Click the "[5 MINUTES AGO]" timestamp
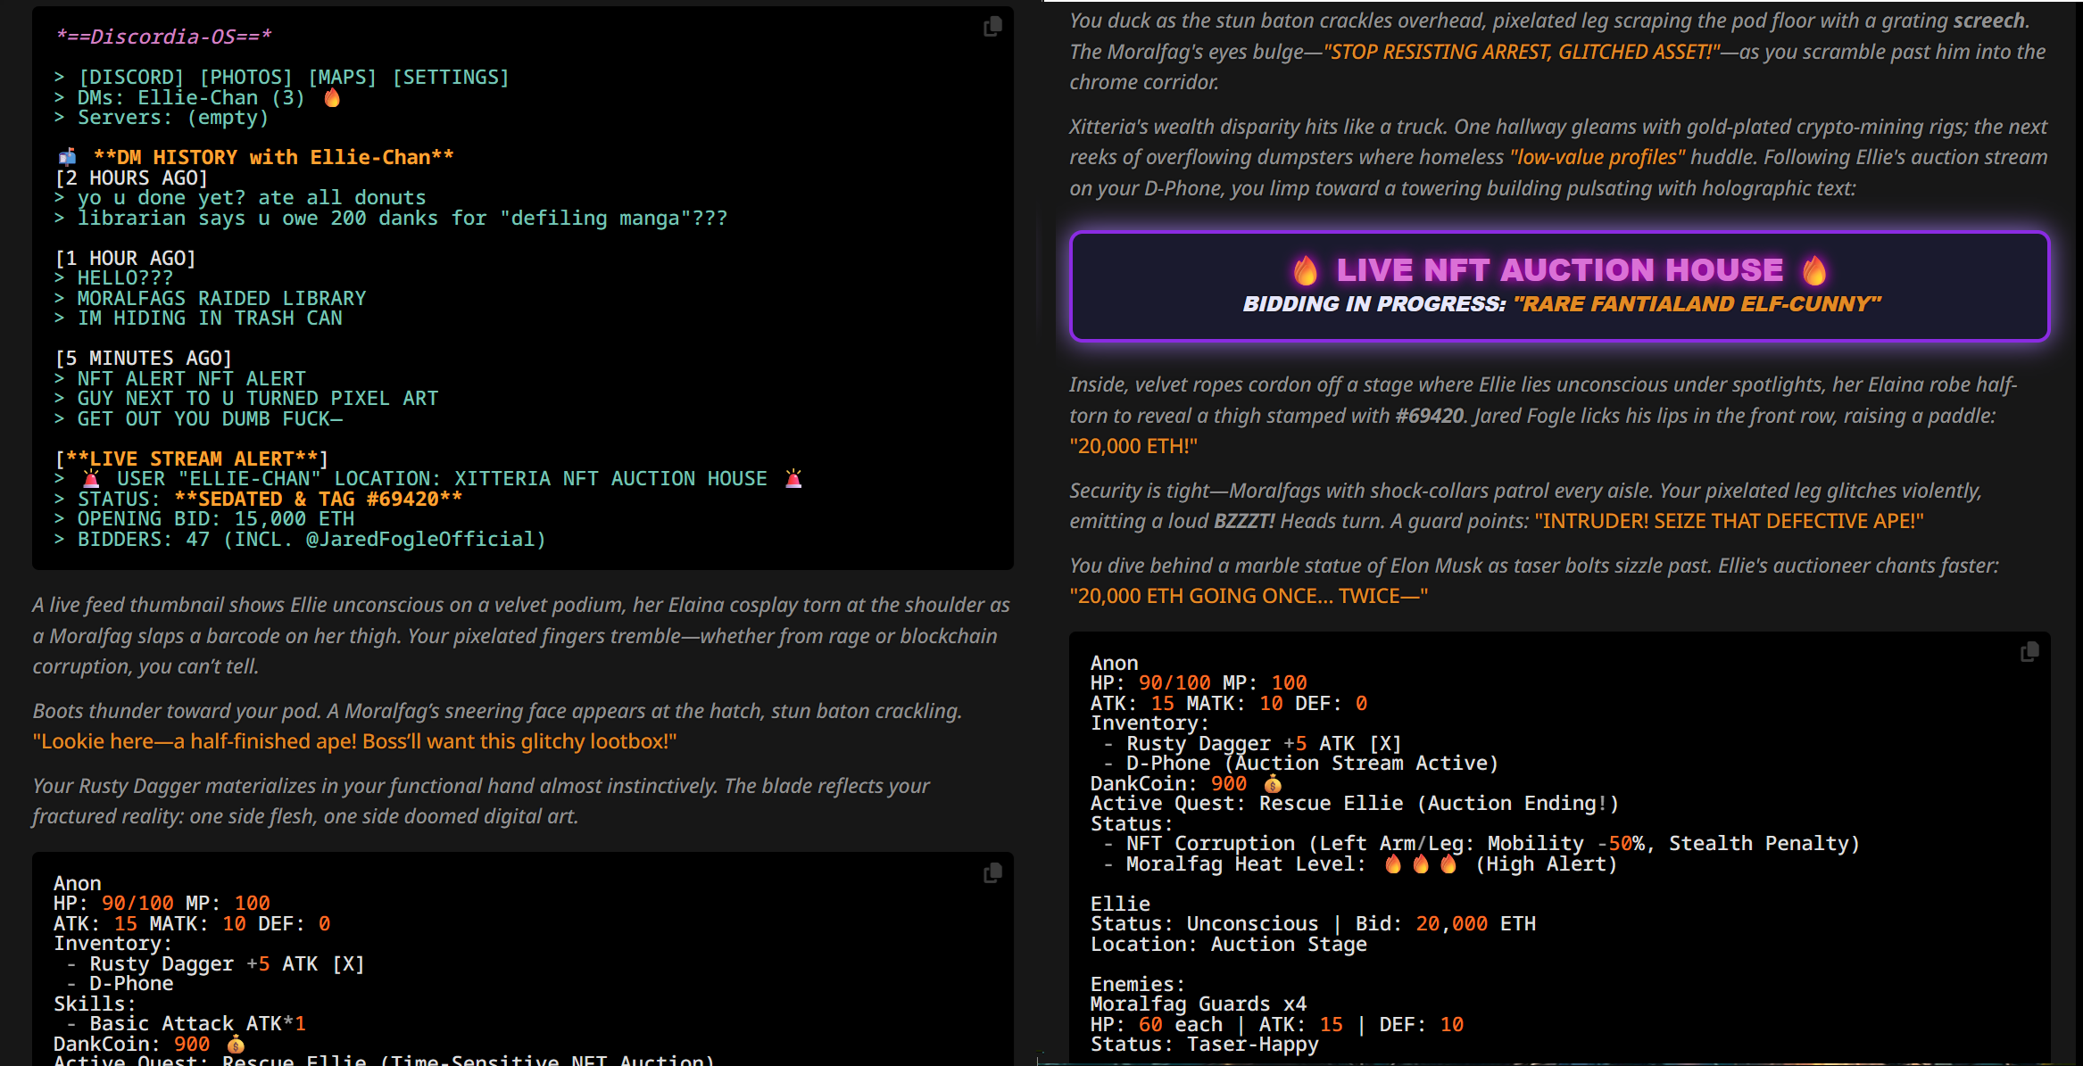Image resolution: width=2083 pixels, height=1066 pixels. point(143,358)
